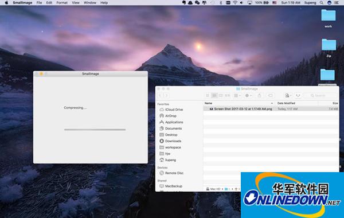344x218 pixels.
Task: Switch Finder to column view
Action: point(221,95)
